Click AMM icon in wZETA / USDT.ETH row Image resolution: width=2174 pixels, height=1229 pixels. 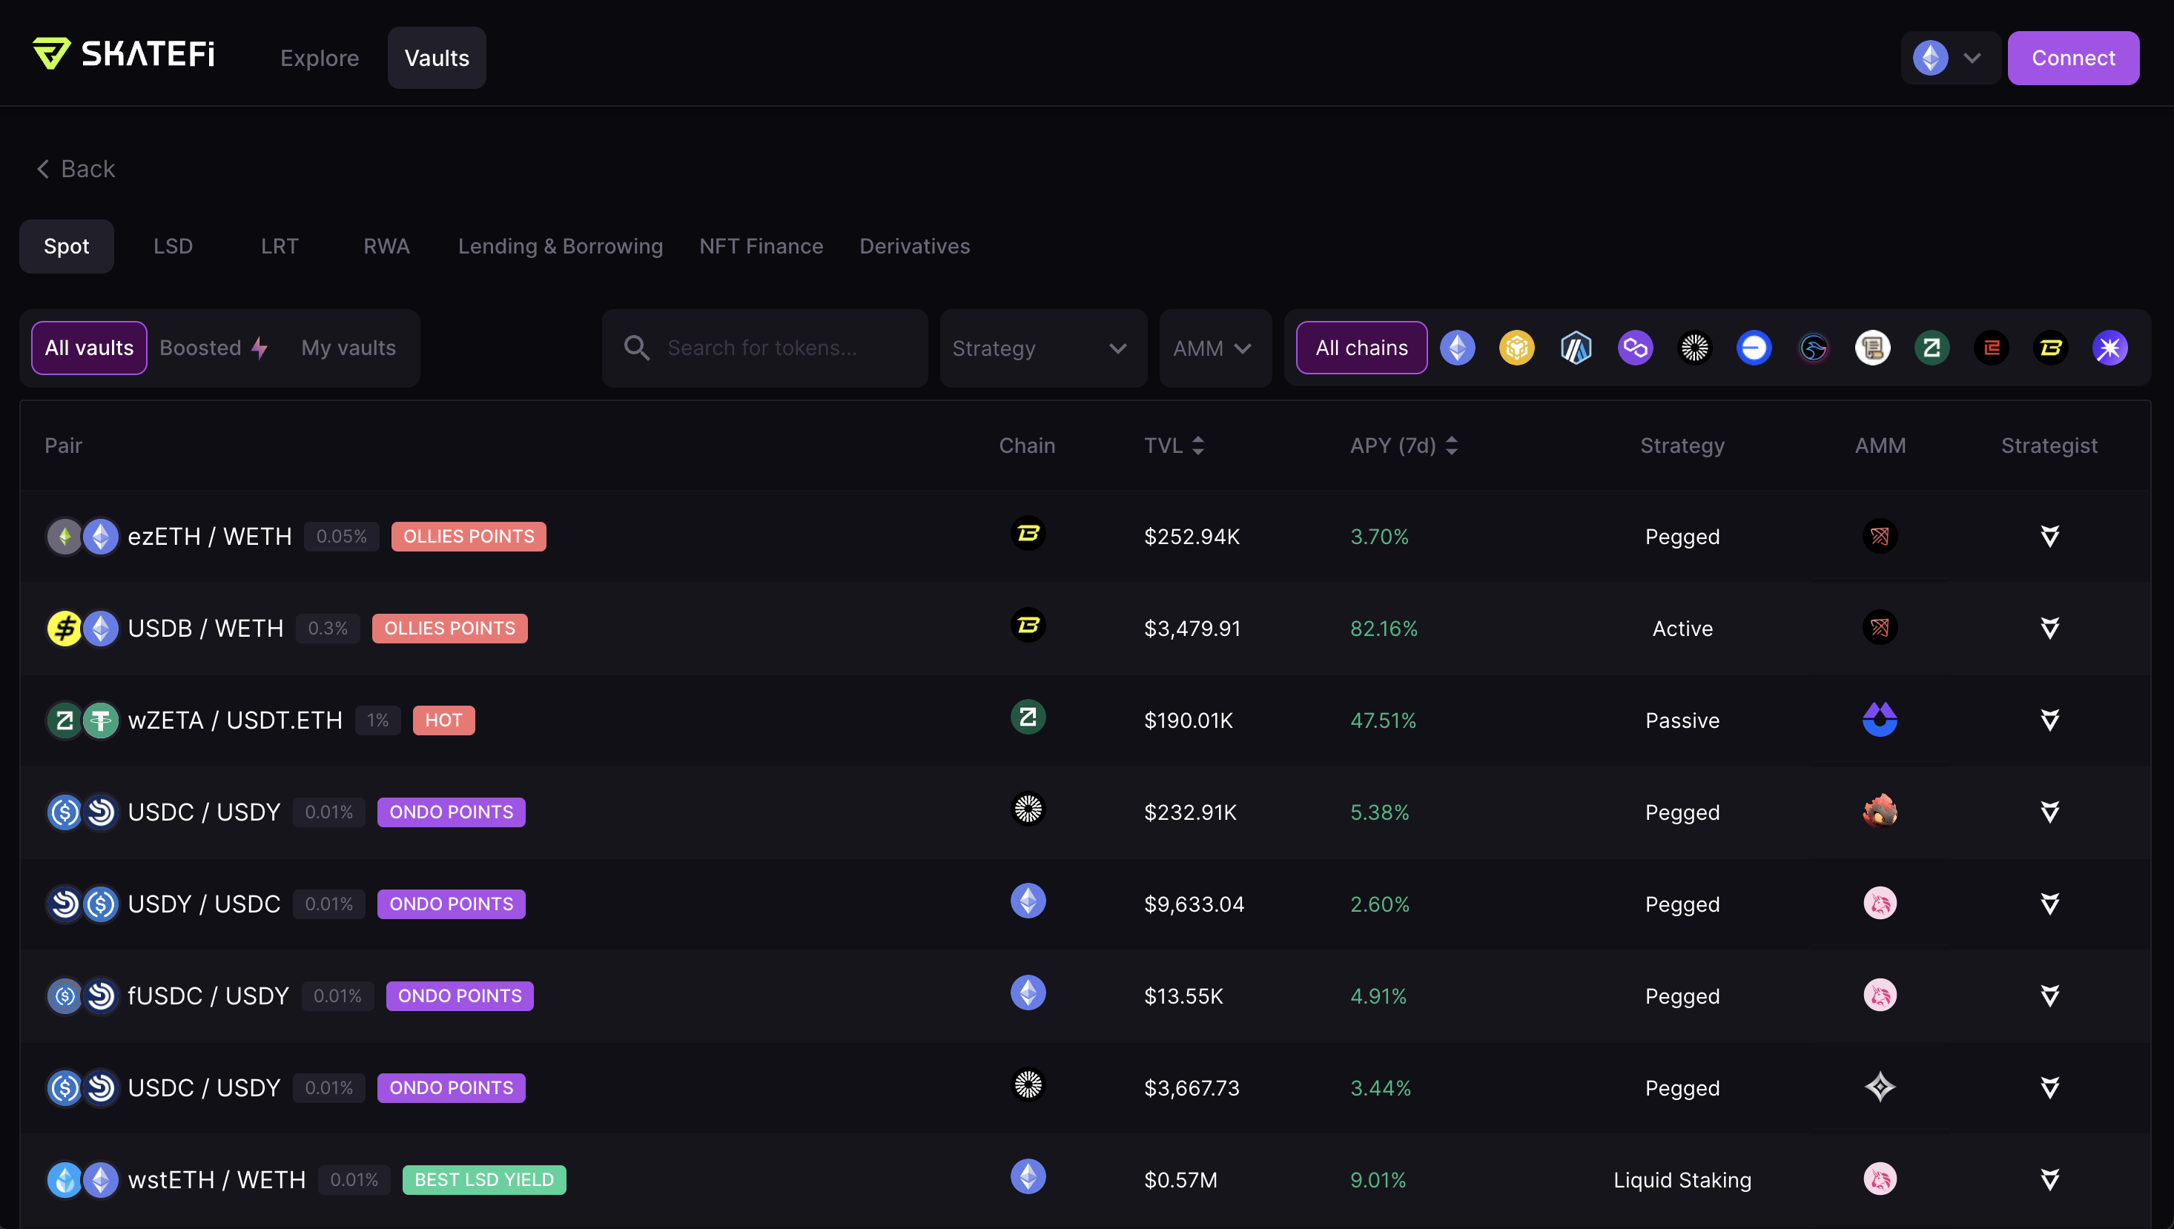pos(1880,719)
